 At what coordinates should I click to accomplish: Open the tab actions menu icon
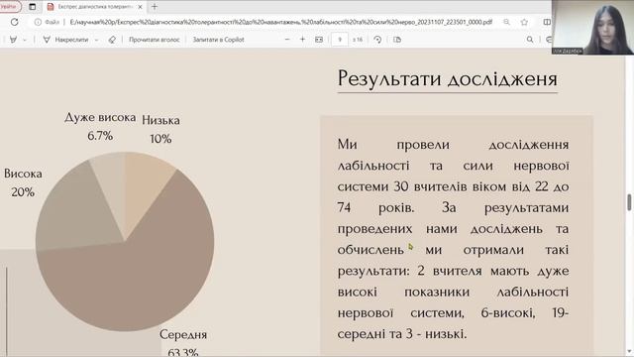click(33, 7)
